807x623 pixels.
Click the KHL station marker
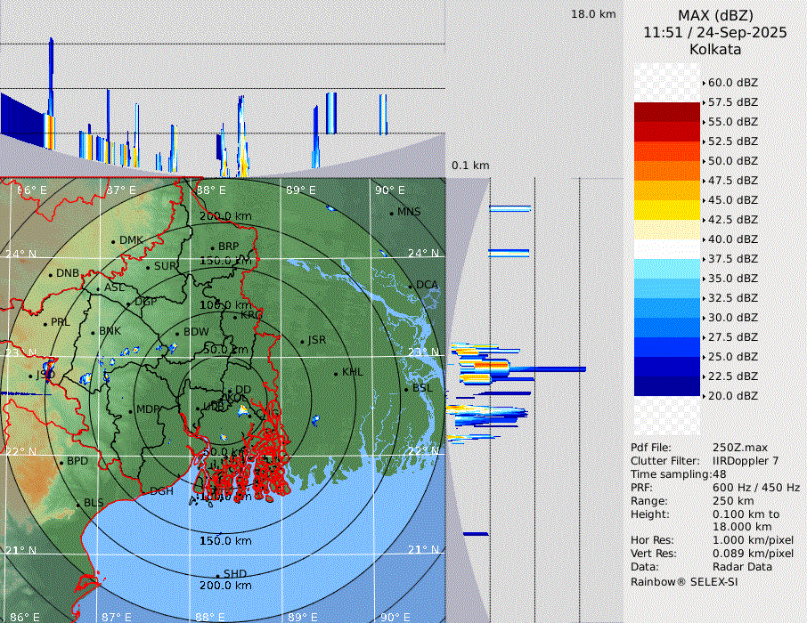(336, 373)
